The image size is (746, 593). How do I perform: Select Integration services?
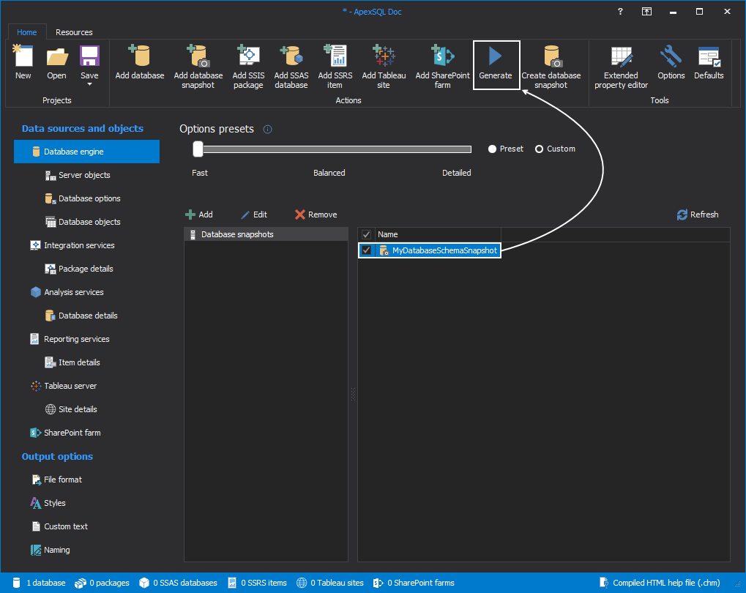[72, 245]
